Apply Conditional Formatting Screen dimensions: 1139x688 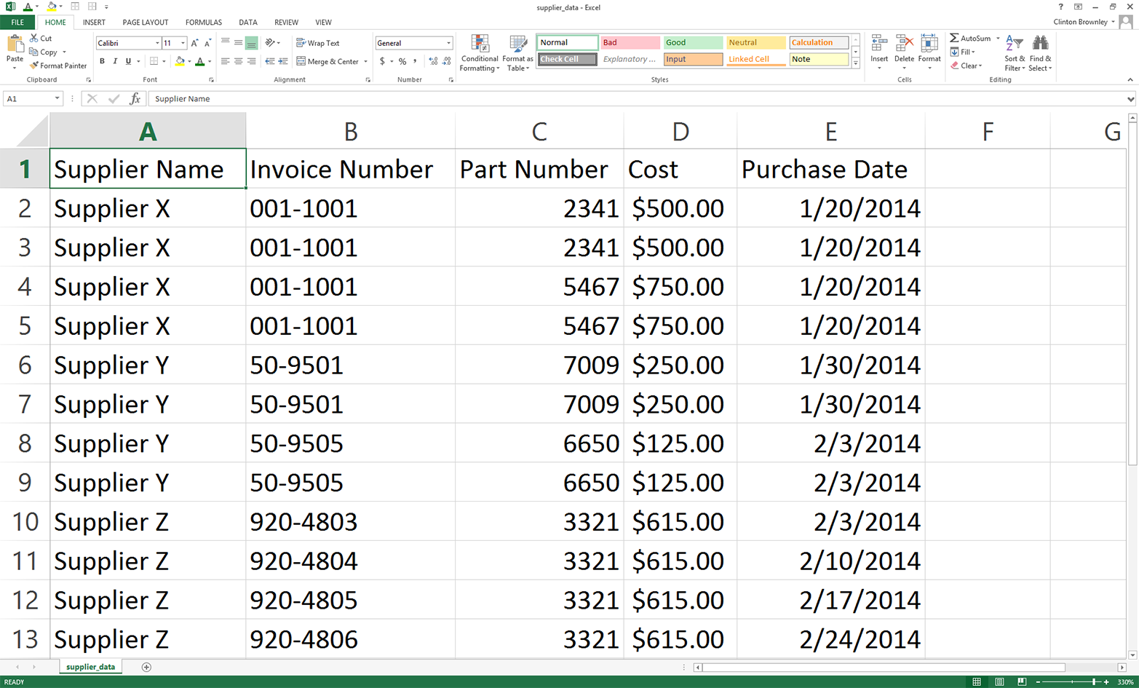click(x=480, y=52)
